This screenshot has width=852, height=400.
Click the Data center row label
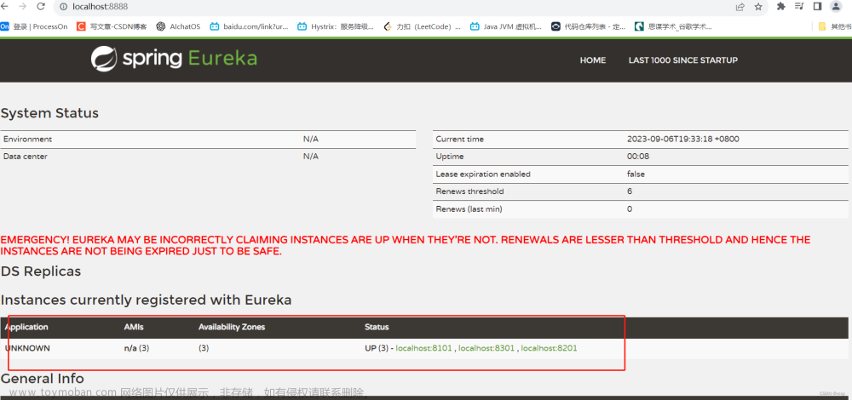coord(25,157)
